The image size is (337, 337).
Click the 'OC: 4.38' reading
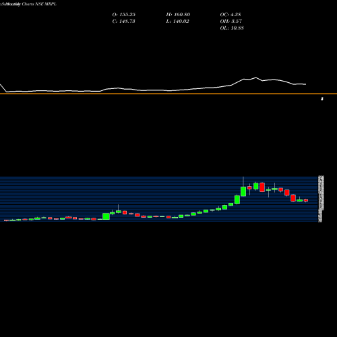[231, 14]
